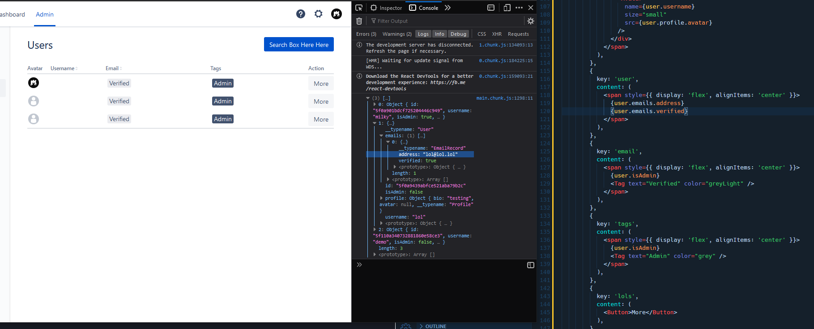Clear console output with trash icon
This screenshot has height=329, width=814.
click(359, 21)
